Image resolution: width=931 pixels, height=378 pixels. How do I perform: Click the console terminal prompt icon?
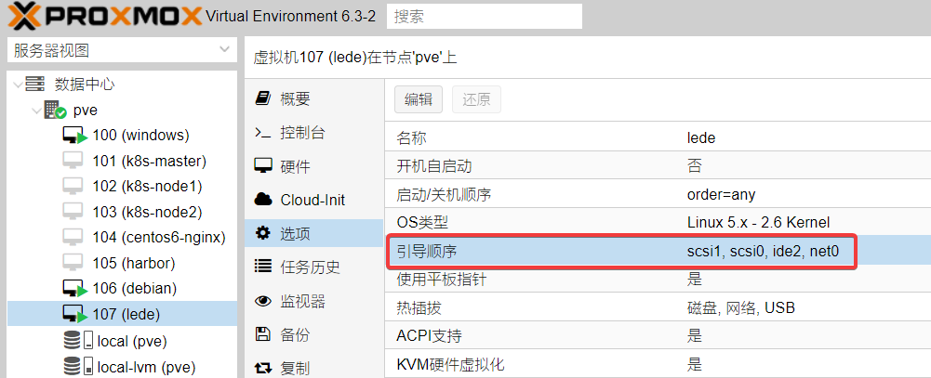262,133
